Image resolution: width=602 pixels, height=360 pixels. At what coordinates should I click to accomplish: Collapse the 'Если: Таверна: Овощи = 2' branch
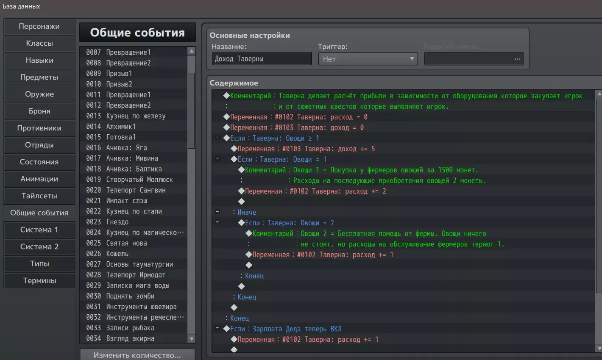[x=217, y=223]
